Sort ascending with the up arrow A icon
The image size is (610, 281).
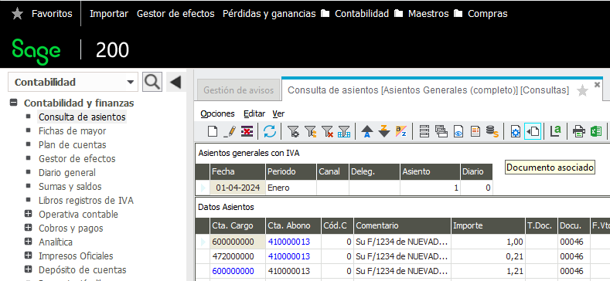(x=367, y=131)
